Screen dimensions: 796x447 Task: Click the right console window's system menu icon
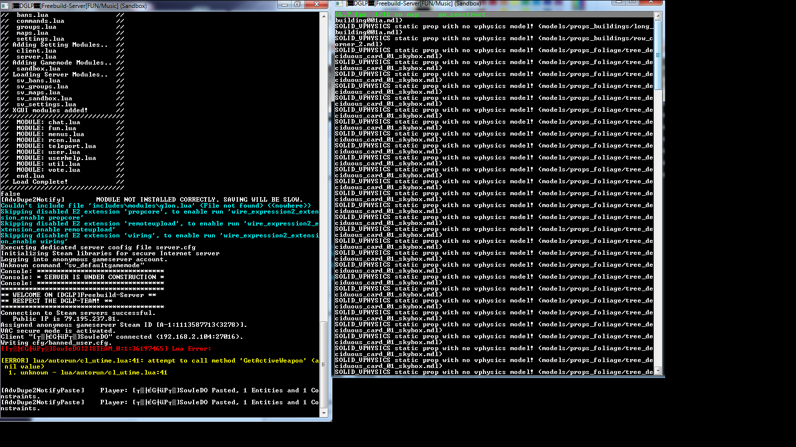[x=339, y=3]
